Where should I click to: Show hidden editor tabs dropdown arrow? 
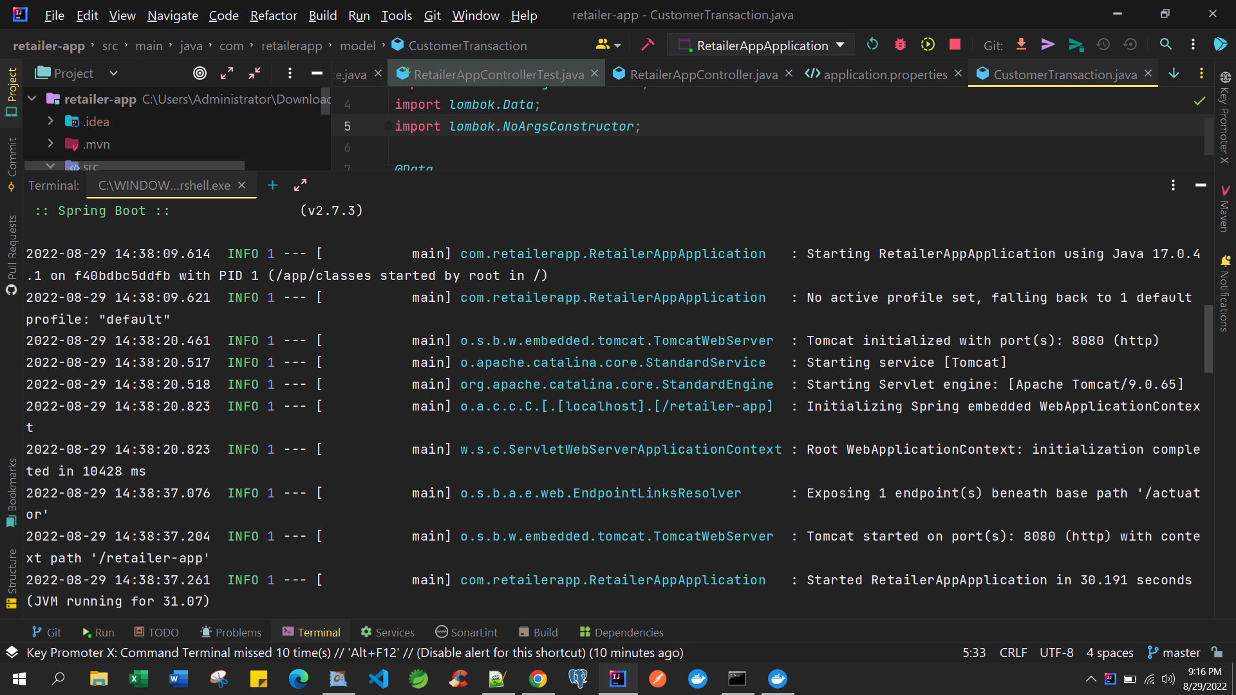(x=1174, y=73)
